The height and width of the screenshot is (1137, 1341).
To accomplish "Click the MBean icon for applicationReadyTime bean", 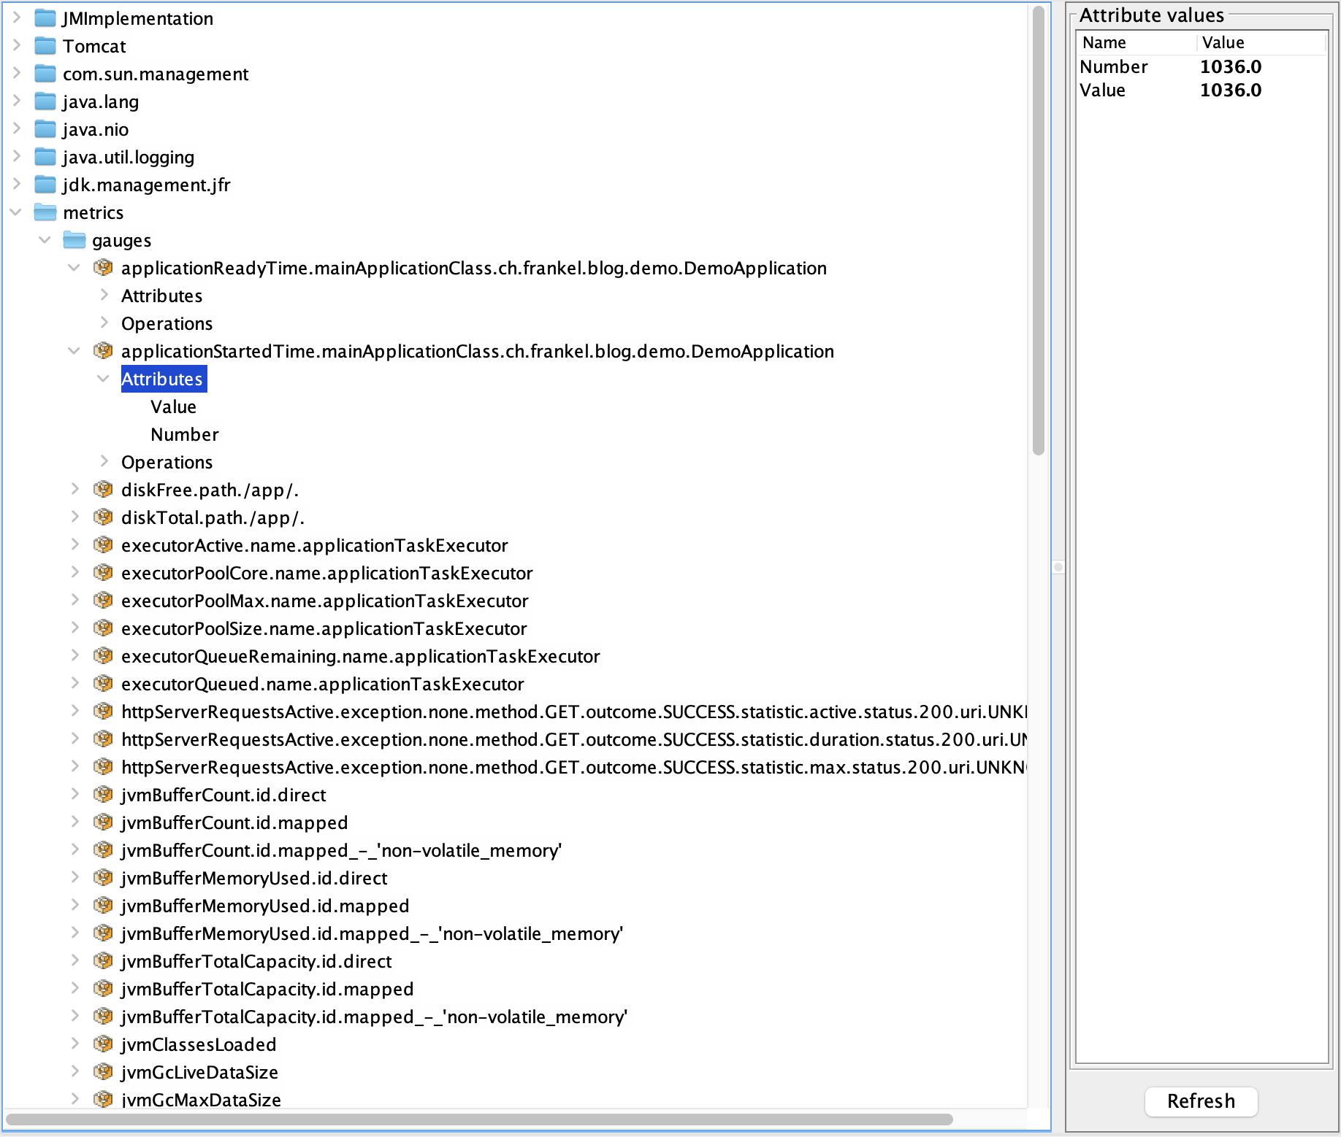I will point(103,267).
